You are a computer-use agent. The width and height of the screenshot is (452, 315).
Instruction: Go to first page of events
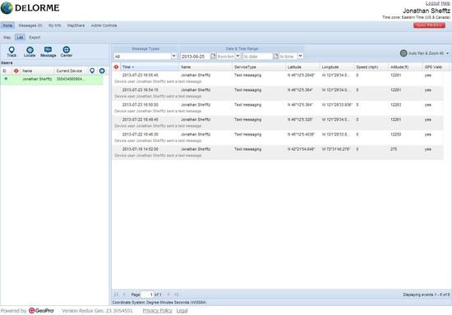[116, 294]
